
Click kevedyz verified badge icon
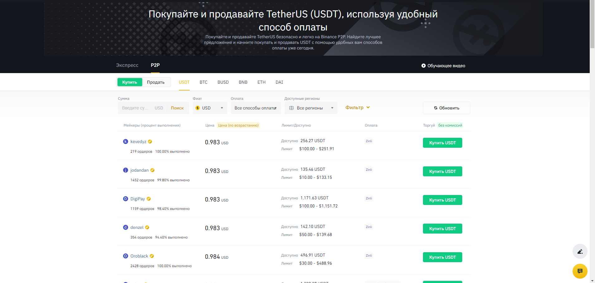(x=150, y=141)
